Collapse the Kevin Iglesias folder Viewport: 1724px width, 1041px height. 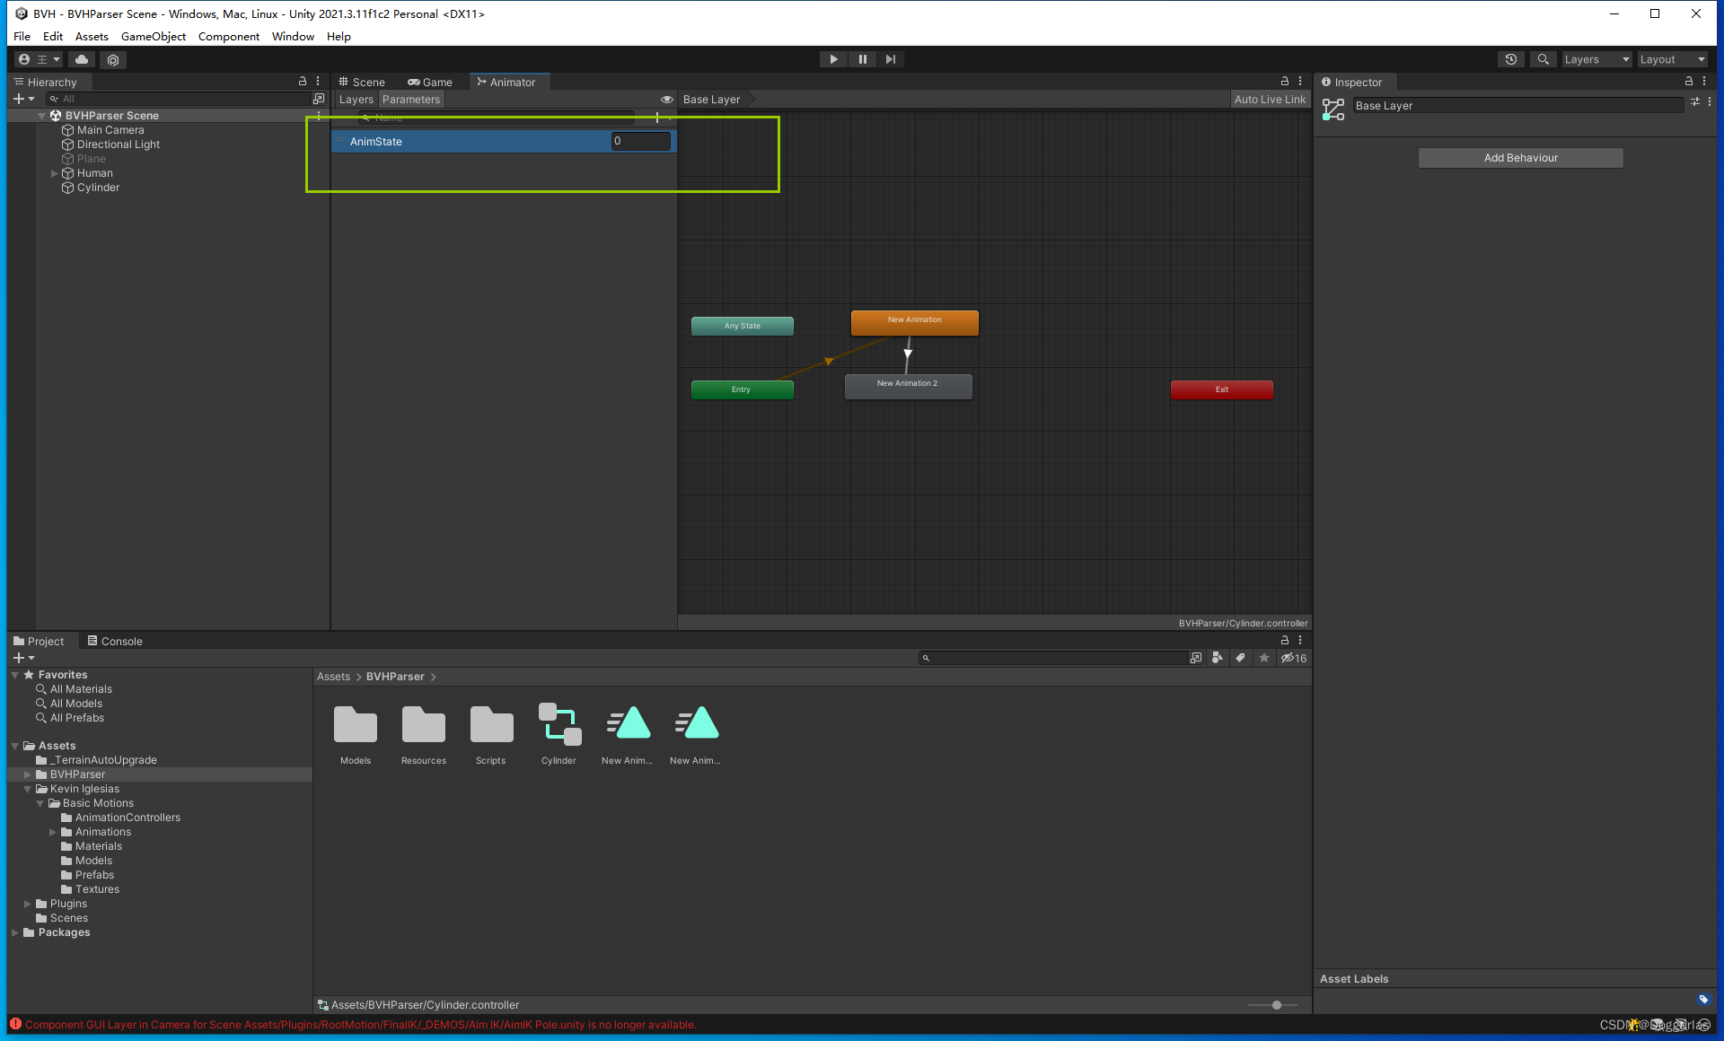(28, 789)
